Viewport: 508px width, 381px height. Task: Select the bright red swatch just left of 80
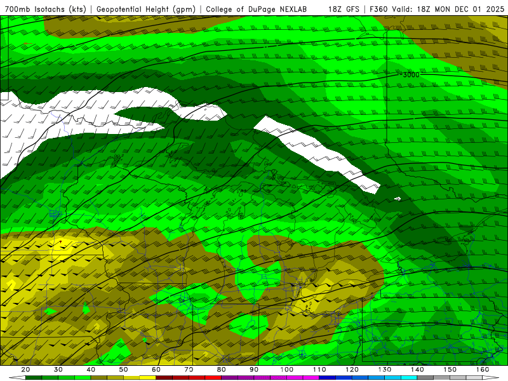213,378
